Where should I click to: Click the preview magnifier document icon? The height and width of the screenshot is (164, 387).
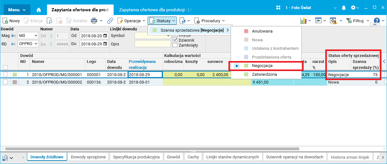click(50, 21)
